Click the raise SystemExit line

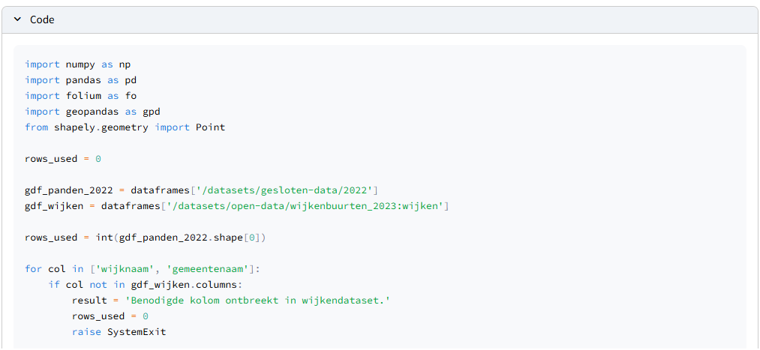(x=119, y=332)
